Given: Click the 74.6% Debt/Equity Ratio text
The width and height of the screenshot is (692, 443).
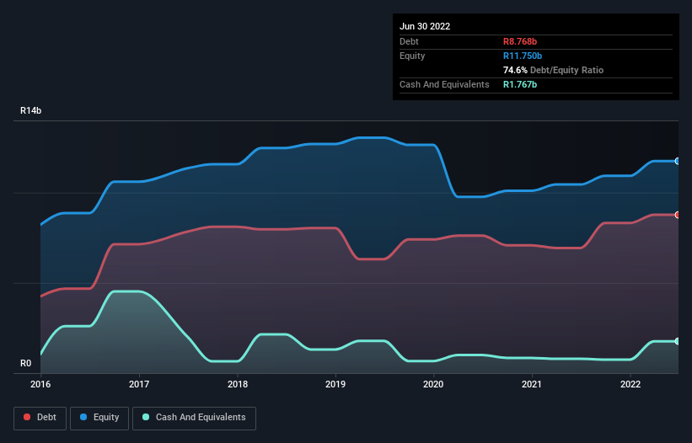Looking at the screenshot, I should pyautogui.click(x=553, y=70).
